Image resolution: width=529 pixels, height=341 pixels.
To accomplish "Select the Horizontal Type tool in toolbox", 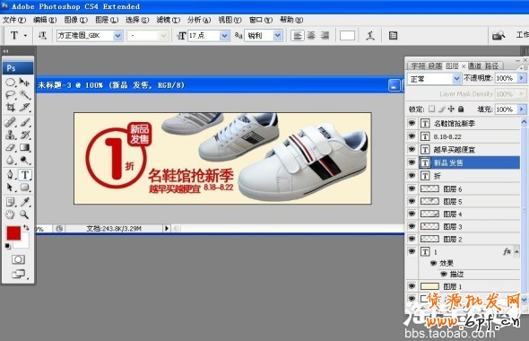I will click(25, 175).
